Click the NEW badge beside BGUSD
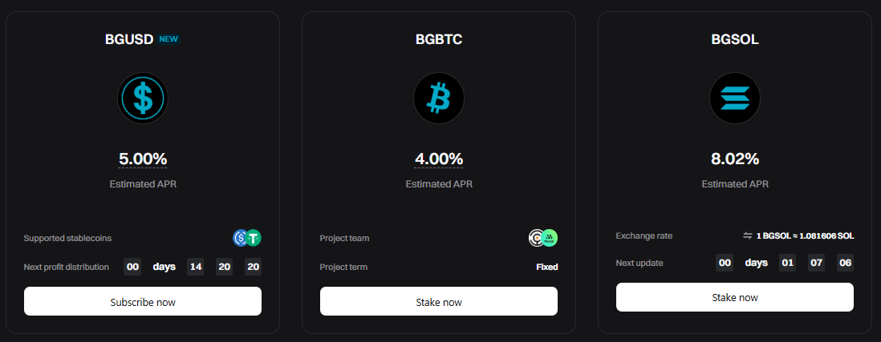The height and width of the screenshot is (342, 881). coord(168,38)
